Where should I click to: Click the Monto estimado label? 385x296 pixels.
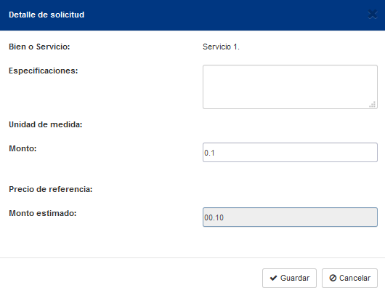[x=43, y=213]
